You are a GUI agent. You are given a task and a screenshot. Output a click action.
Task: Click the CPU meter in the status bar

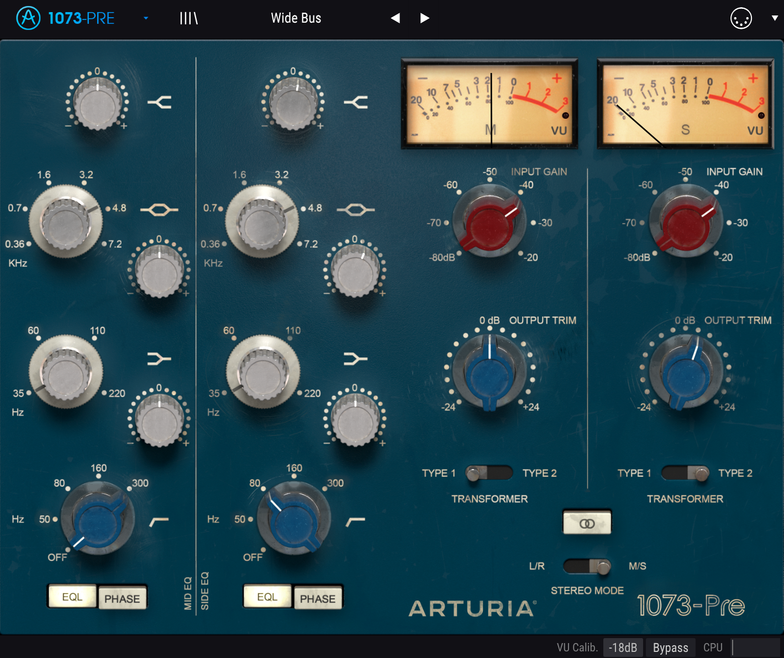755,648
